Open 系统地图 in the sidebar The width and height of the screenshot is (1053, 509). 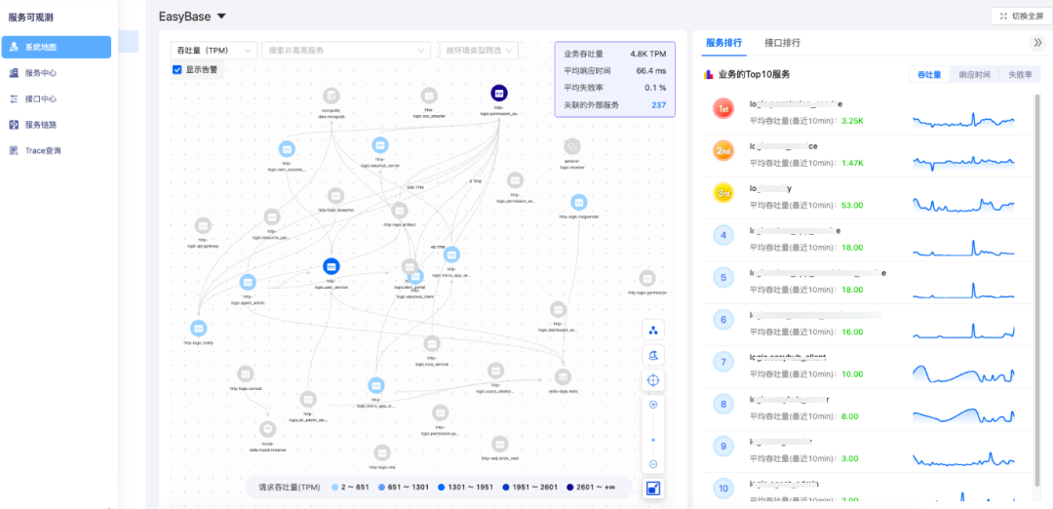(57, 47)
